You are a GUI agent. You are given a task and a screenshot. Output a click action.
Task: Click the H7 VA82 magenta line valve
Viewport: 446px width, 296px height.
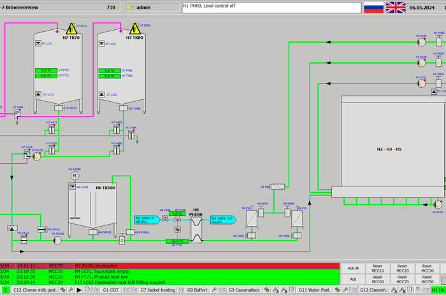click(18, 115)
